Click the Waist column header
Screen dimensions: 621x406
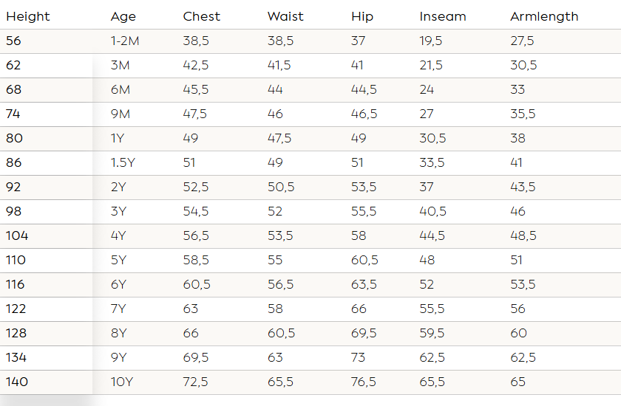(x=285, y=16)
